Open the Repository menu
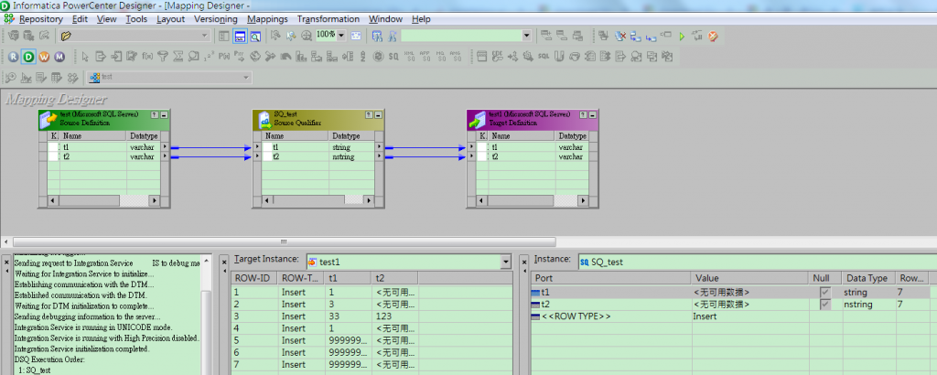Viewport: 937px width, 375px height. pyautogui.click(x=40, y=19)
